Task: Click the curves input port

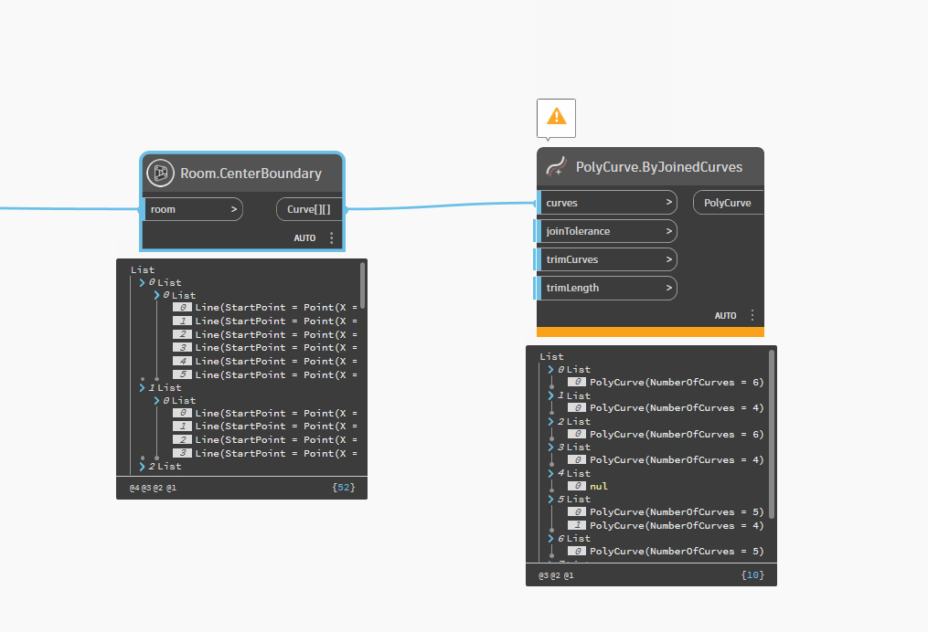Action: (607, 203)
